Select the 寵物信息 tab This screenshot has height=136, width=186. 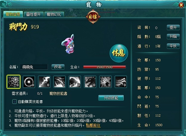13,14
